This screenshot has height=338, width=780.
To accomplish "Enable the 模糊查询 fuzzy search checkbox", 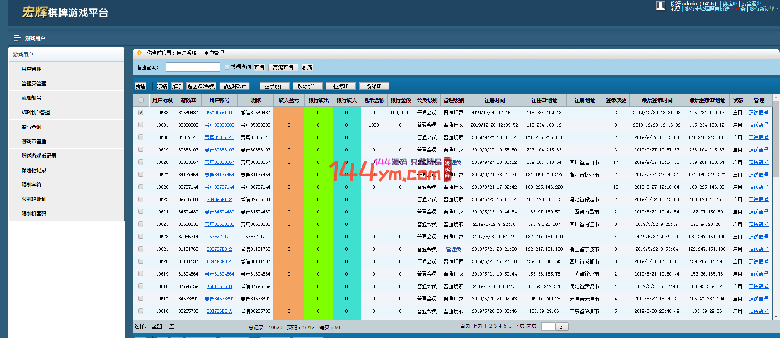I will tap(227, 67).
